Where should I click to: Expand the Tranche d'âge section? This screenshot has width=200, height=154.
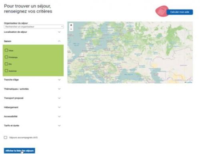pos(32,80)
